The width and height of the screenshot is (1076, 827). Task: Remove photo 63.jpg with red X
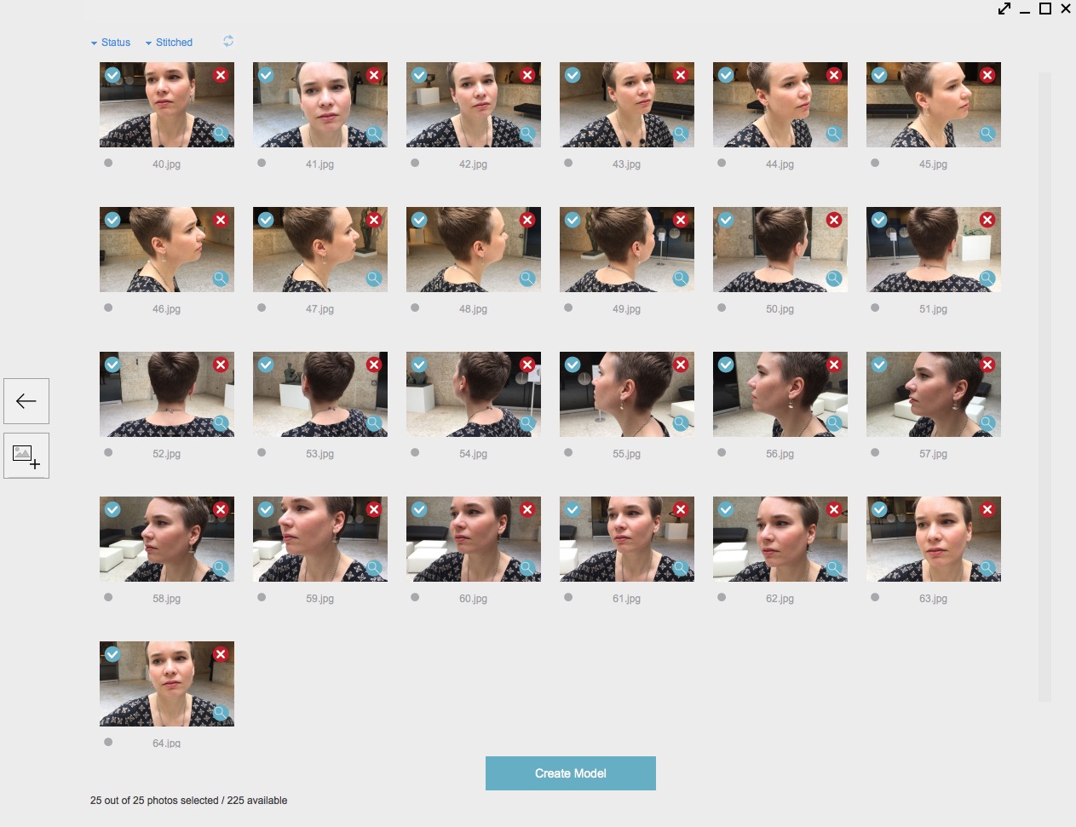[x=987, y=509]
